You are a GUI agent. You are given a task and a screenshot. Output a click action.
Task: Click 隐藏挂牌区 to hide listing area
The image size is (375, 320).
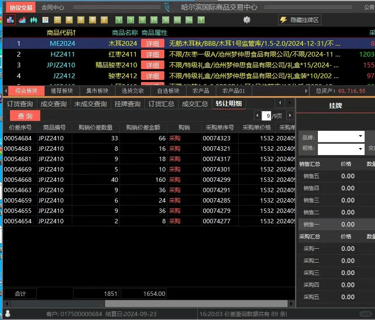[x=300, y=20]
